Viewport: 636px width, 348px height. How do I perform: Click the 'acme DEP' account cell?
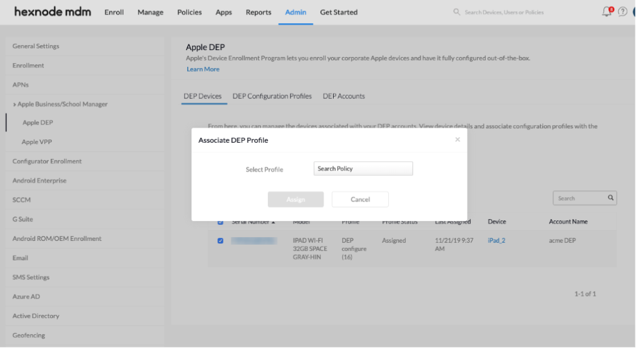coord(562,240)
